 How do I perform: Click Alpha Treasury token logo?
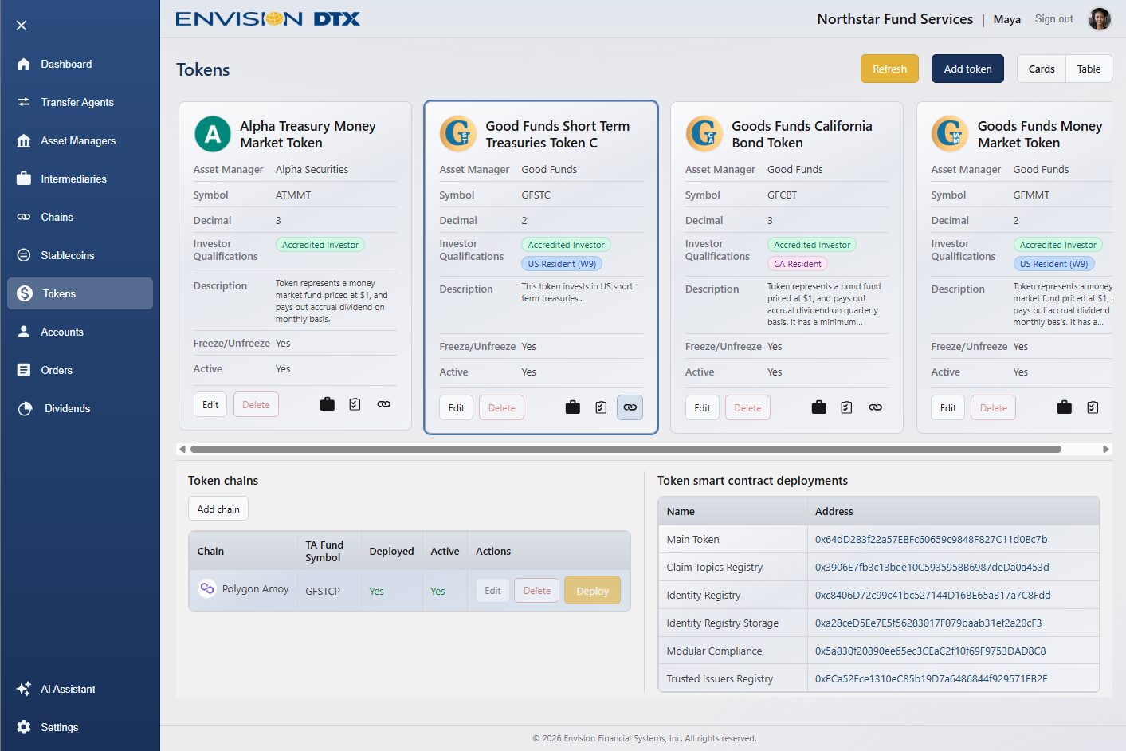pyautogui.click(x=213, y=134)
